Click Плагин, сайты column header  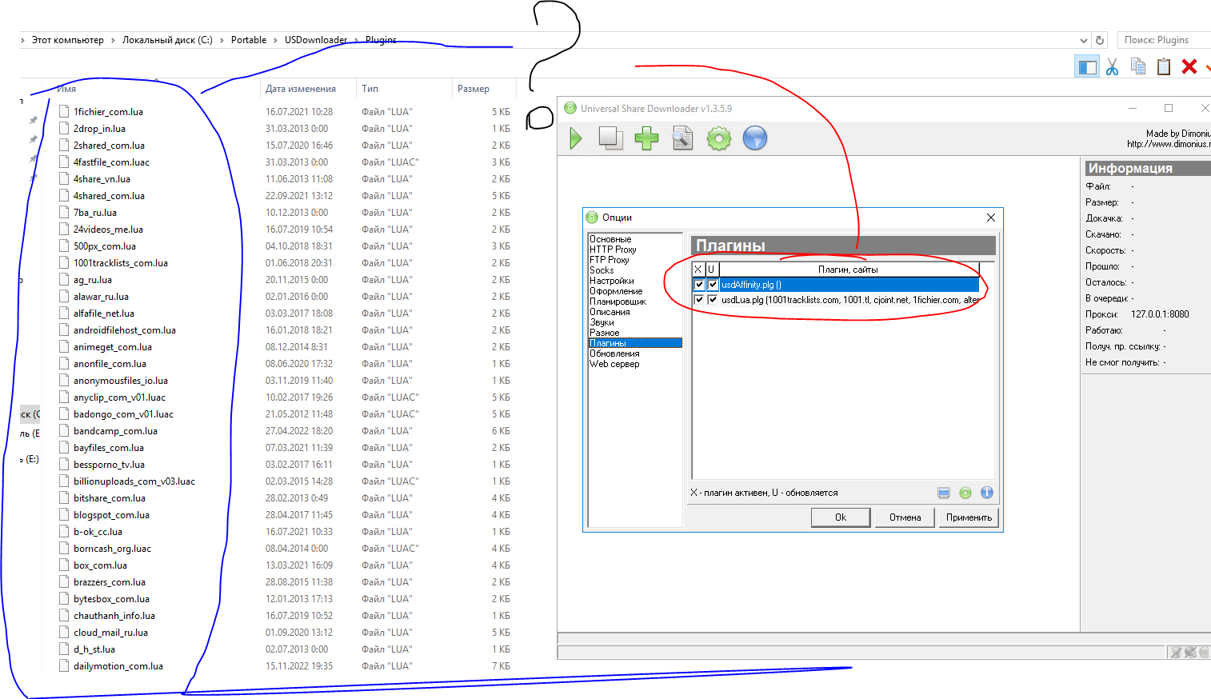tap(848, 270)
